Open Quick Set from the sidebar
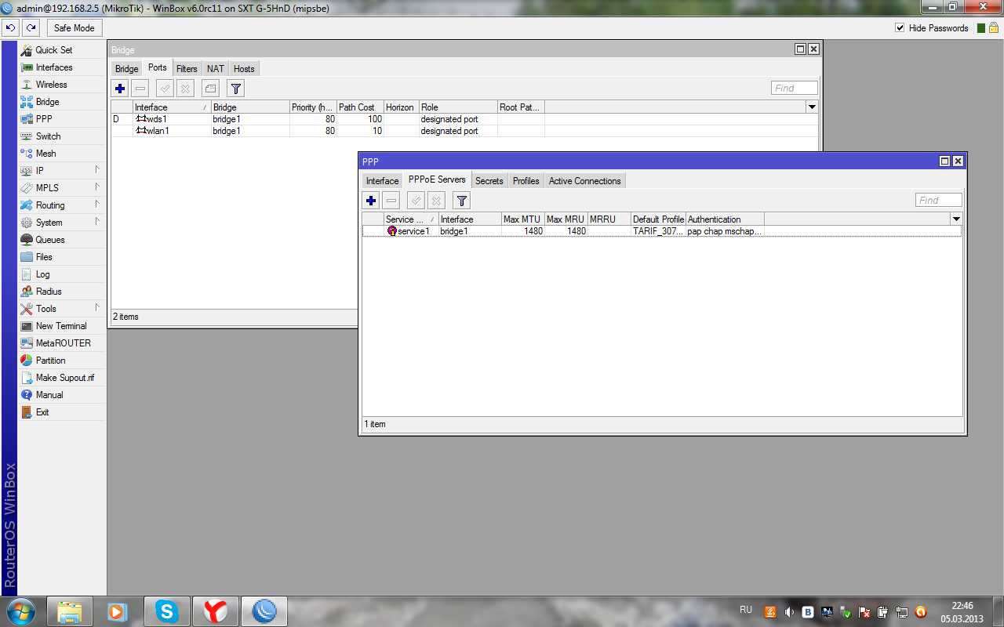The image size is (1004, 627). 61,50
